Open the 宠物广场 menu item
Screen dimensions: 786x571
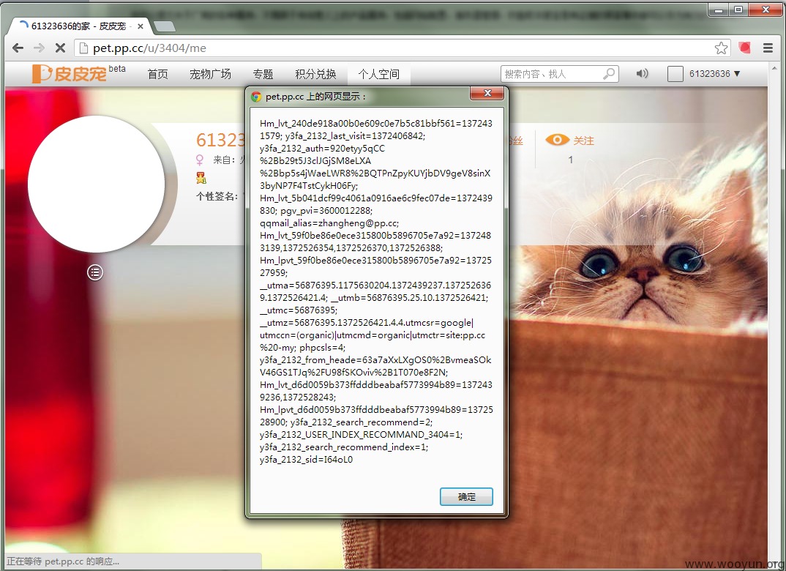pyautogui.click(x=210, y=74)
